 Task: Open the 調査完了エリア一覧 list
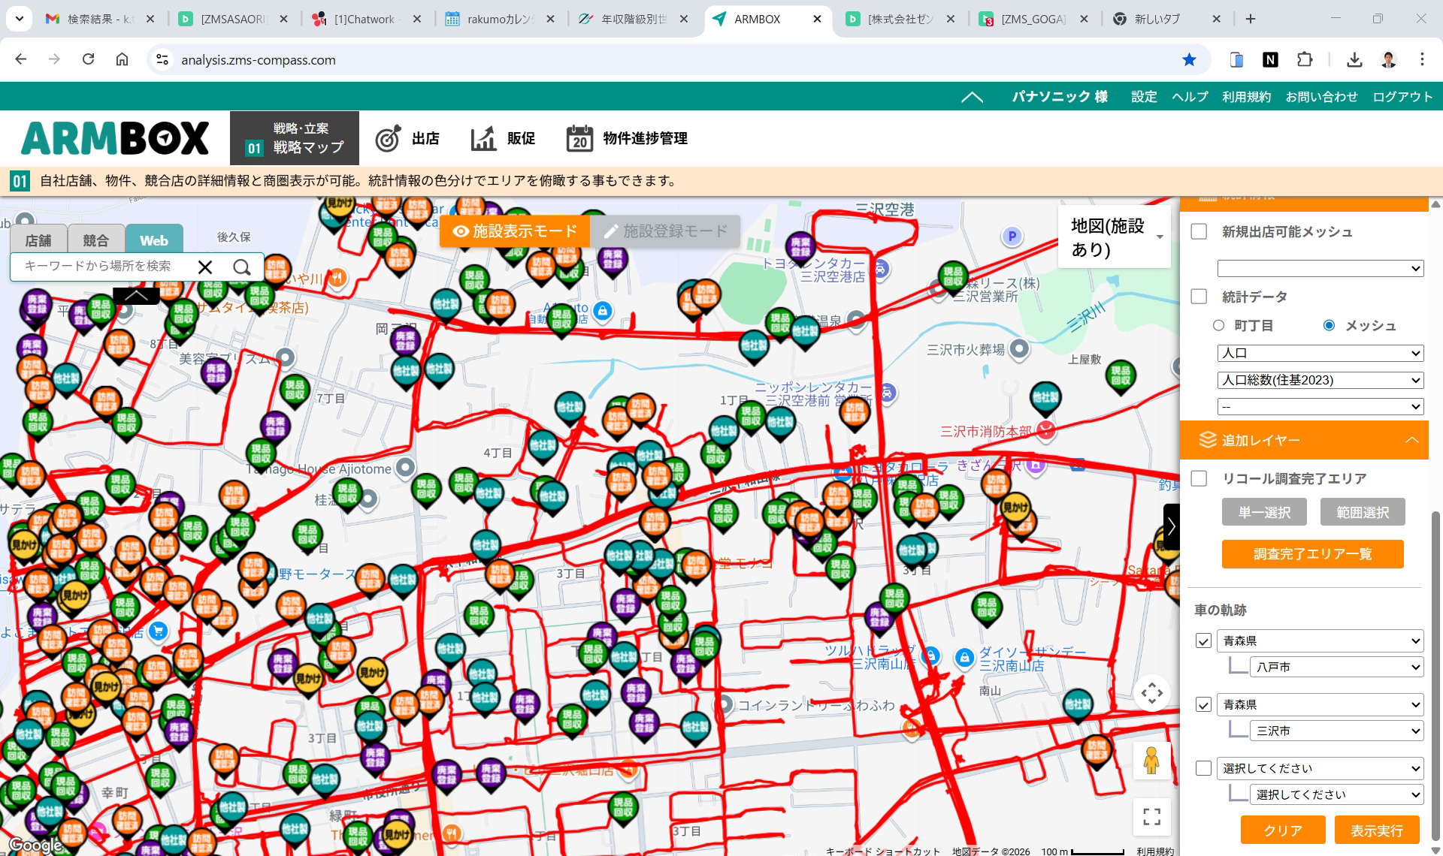[x=1312, y=554]
